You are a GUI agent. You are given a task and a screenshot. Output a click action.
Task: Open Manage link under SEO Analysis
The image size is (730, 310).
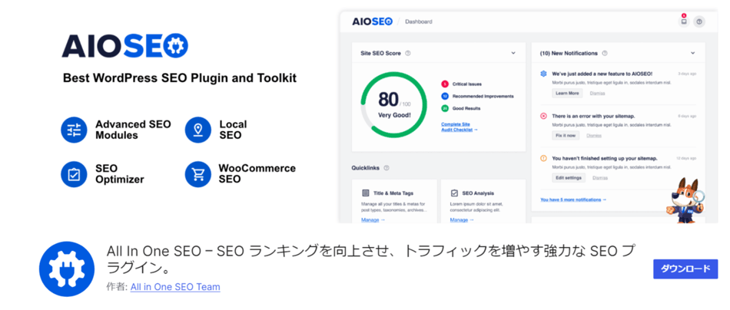click(x=462, y=219)
